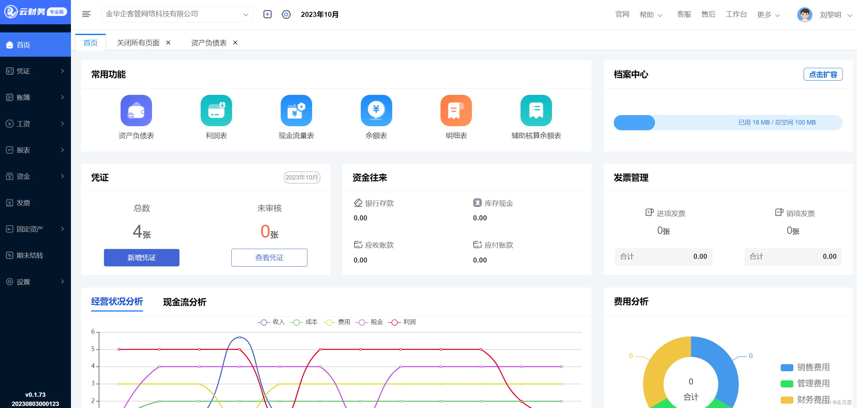Click the 发票 sidebar icon
The height and width of the screenshot is (408, 857).
(9, 202)
